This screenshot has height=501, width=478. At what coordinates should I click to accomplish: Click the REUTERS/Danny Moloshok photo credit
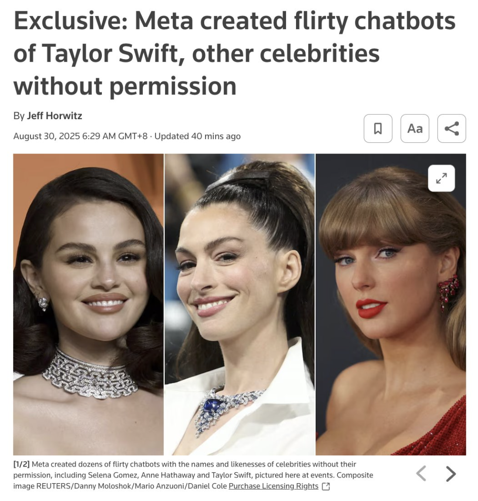pos(83,486)
